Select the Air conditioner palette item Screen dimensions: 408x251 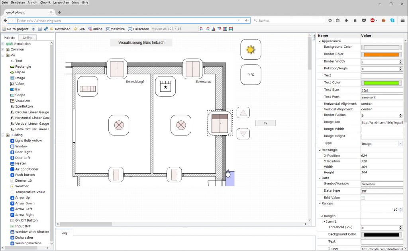27,169
